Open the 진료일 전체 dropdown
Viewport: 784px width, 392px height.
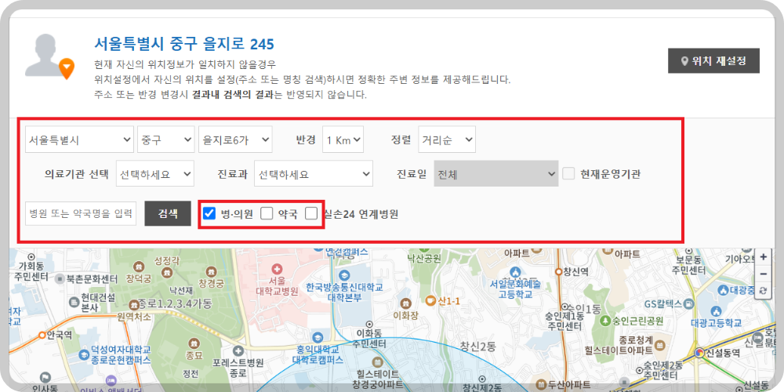[x=496, y=173]
